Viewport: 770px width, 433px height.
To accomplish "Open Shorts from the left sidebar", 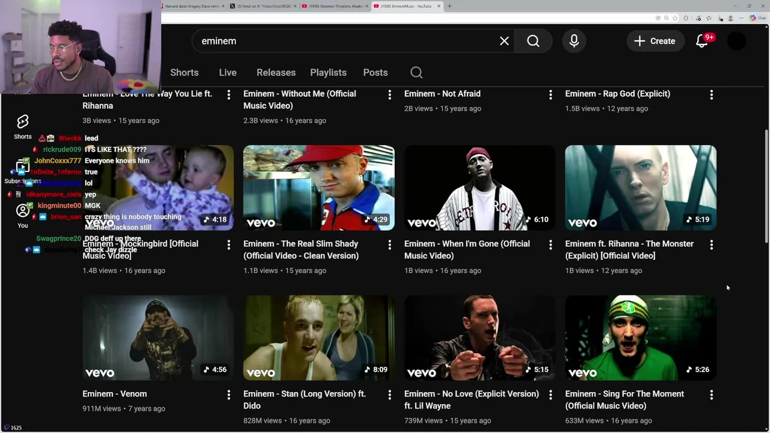I will (x=23, y=127).
